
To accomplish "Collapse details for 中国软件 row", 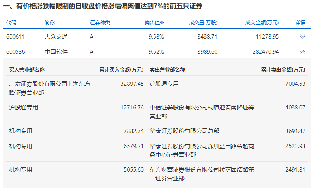I will [302, 52].
